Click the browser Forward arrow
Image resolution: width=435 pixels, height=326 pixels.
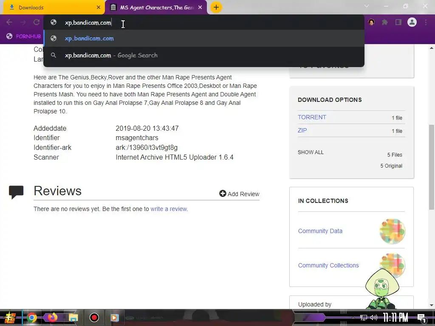tap(23, 22)
